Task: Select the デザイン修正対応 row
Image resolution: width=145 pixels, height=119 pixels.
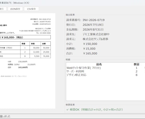Action: pyautogui.click(x=106, y=75)
